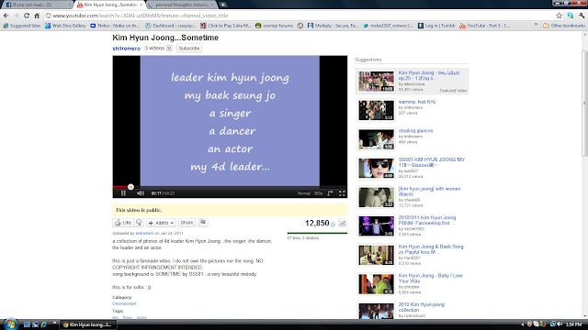The width and height of the screenshot is (588, 330).
Task: Click the thumbs-down dislike icon
Action: click(139, 223)
